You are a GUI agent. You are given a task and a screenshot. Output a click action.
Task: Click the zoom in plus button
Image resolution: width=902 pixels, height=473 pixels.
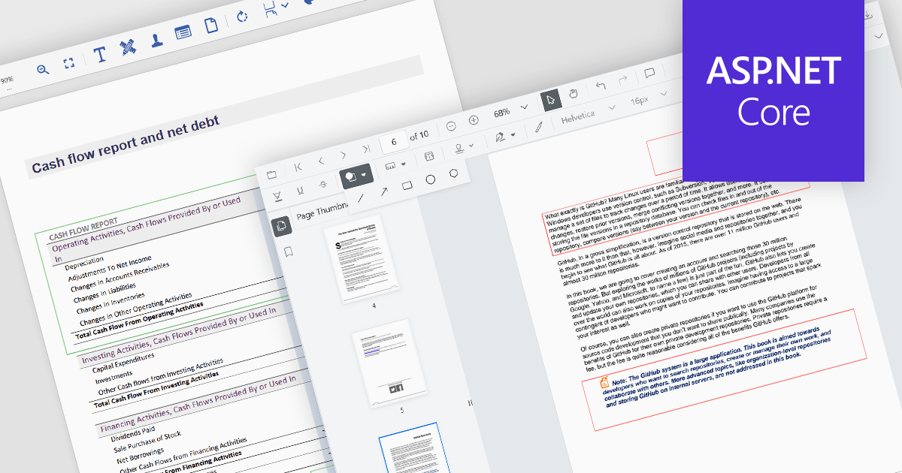click(x=474, y=120)
